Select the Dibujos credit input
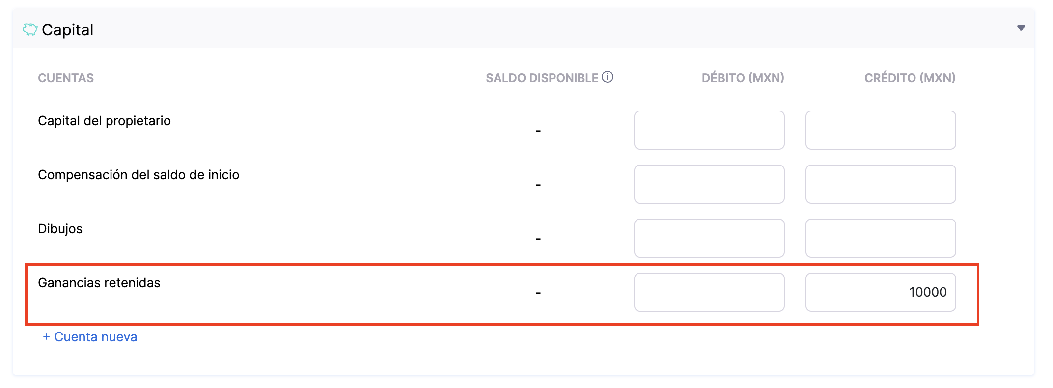1053x388 pixels. pyautogui.click(x=880, y=238)
